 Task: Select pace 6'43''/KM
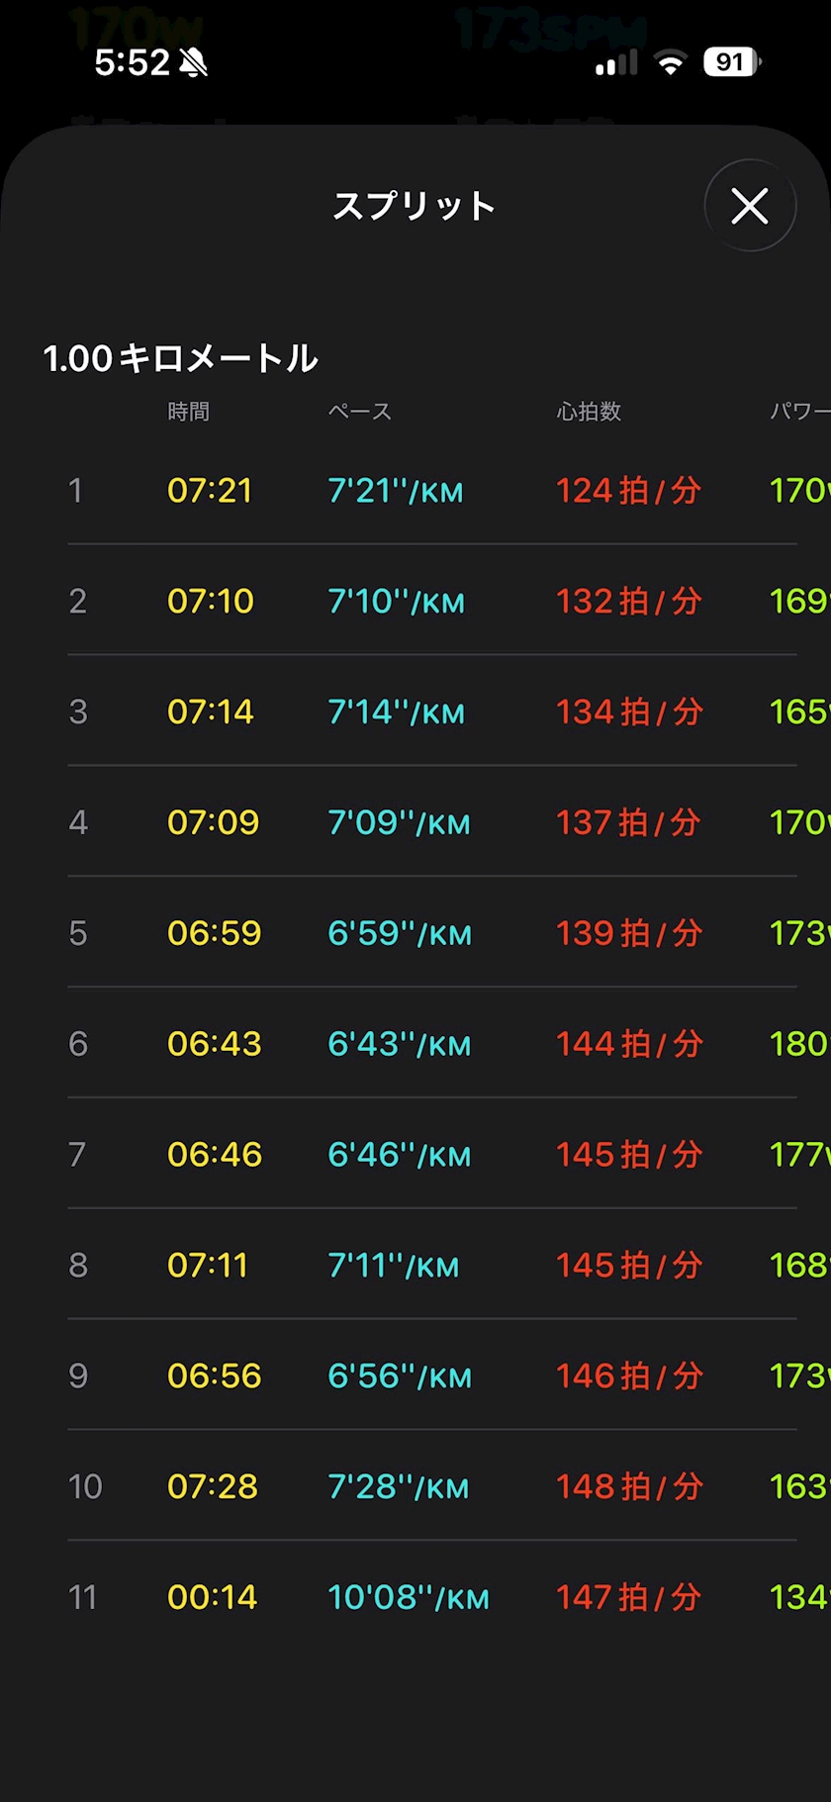tap(400, 1045)
